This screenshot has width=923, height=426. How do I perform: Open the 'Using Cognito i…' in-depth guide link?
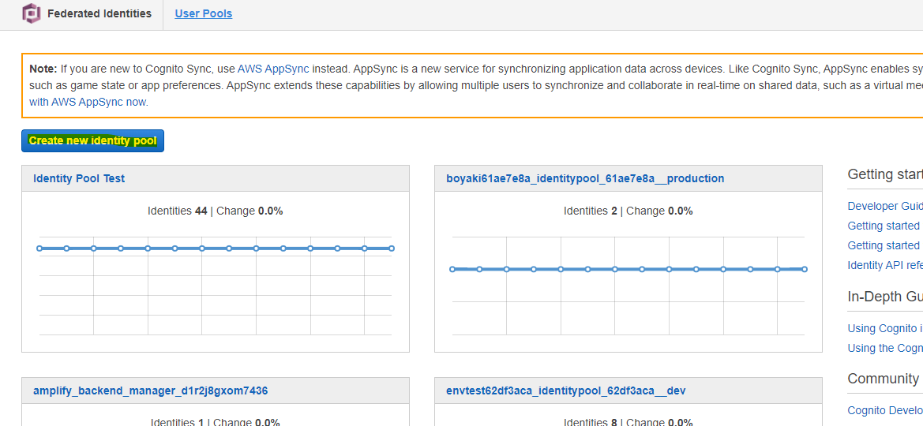[885, 328]
